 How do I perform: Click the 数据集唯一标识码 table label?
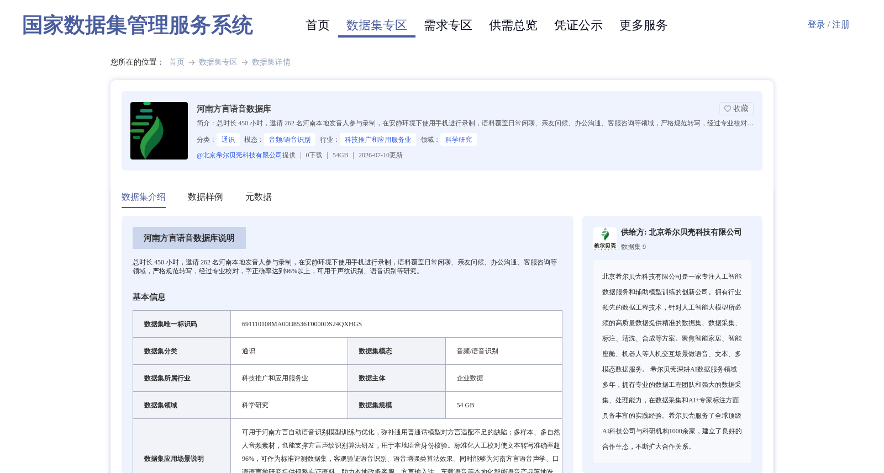coord(171,324)
